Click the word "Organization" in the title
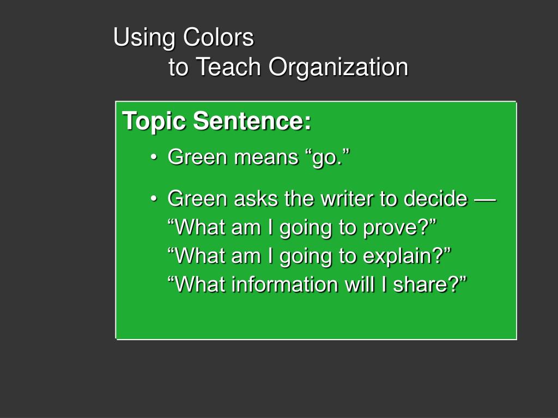Screen dimensions: 558x418 (338, 67)
